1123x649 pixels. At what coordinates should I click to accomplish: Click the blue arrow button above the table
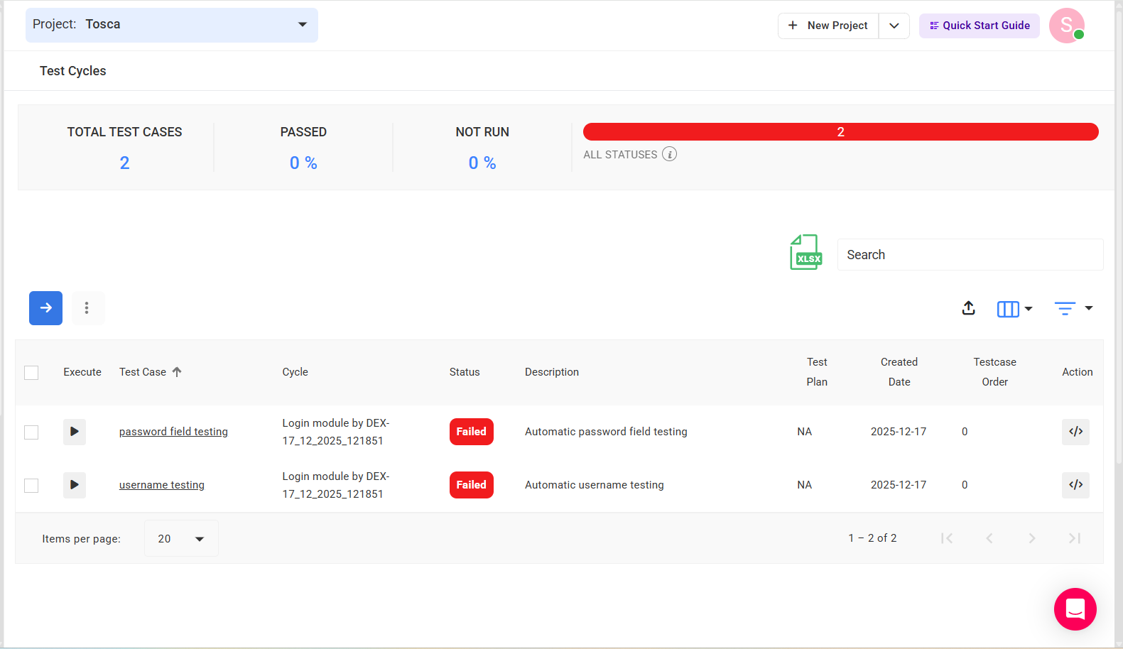tap(45, 308)
